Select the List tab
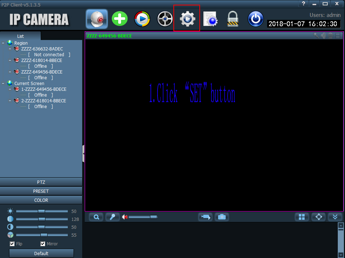The width and height of the screenshot is (345, 258). pos(21,36)
